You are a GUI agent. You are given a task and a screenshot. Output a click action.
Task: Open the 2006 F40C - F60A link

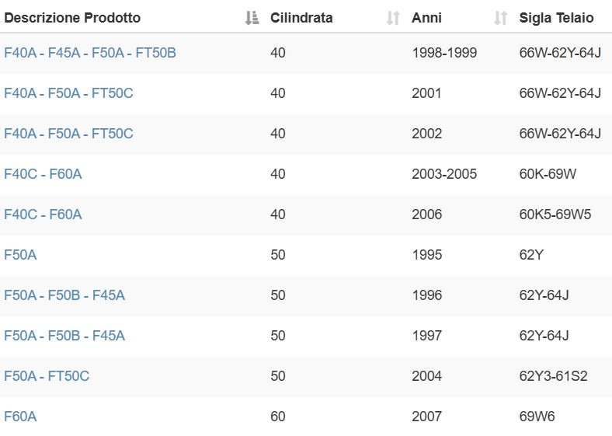(x=43, y=215)
